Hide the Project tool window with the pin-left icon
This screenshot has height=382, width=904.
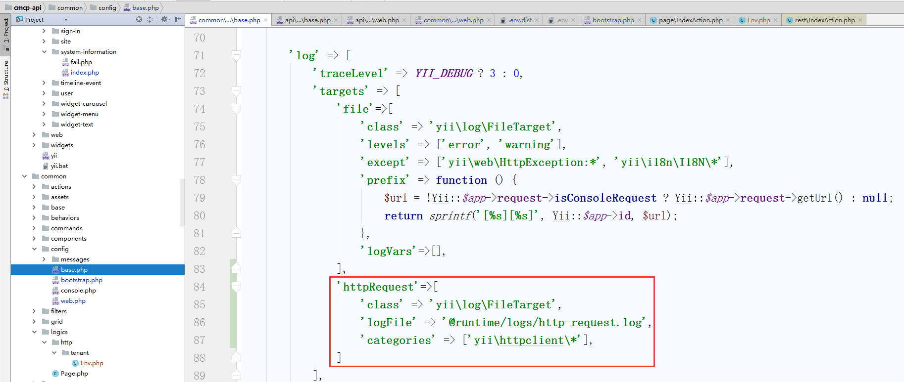point(178,19)
